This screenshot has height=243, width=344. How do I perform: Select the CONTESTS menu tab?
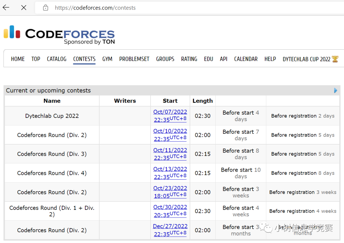coord(84,59)
